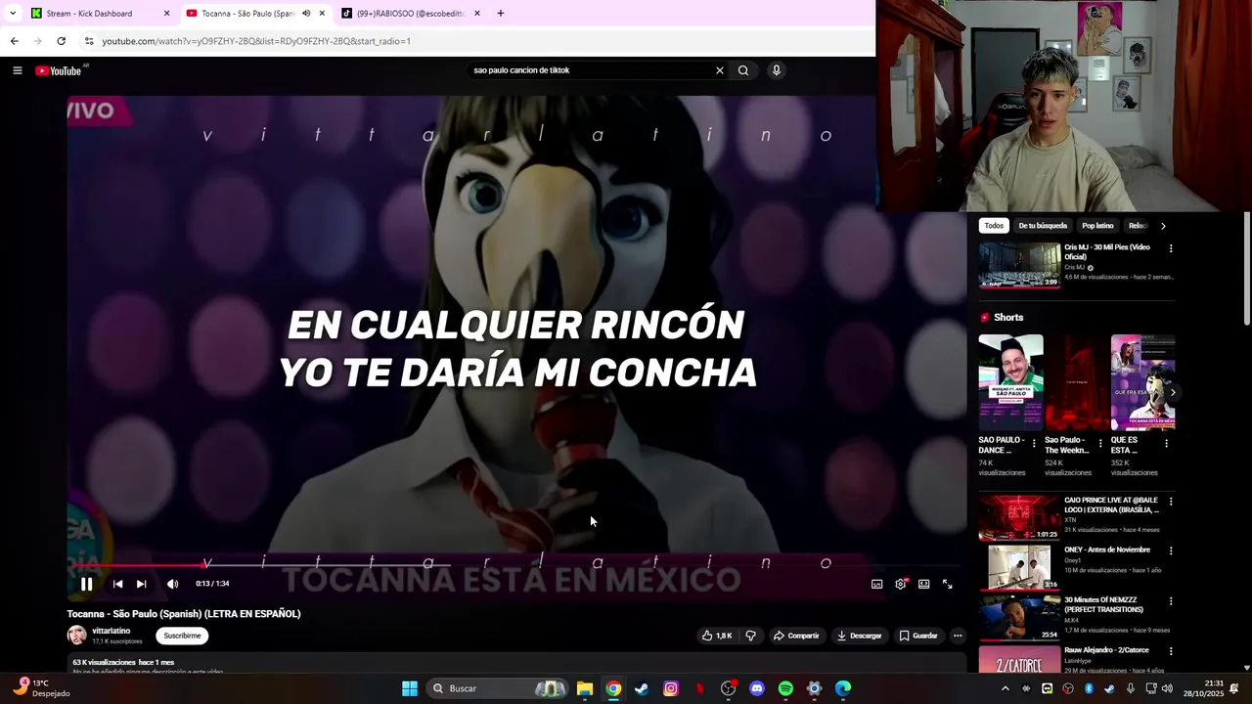Screen dimensions: 1252x704
Task: Start voice search with the microphone
Action: [x=776, y=70]
